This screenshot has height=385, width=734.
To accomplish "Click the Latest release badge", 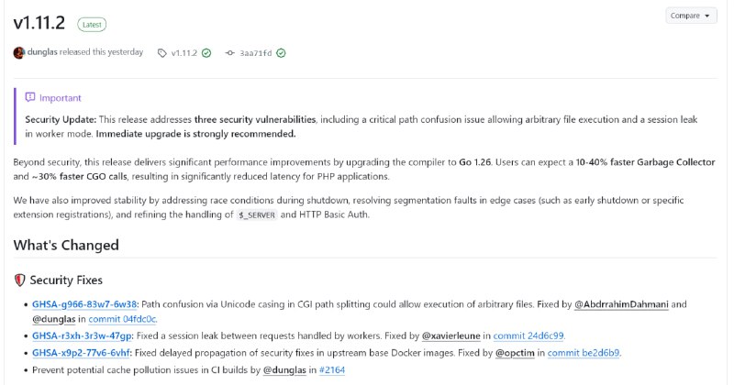I will [x=92, y=25].
